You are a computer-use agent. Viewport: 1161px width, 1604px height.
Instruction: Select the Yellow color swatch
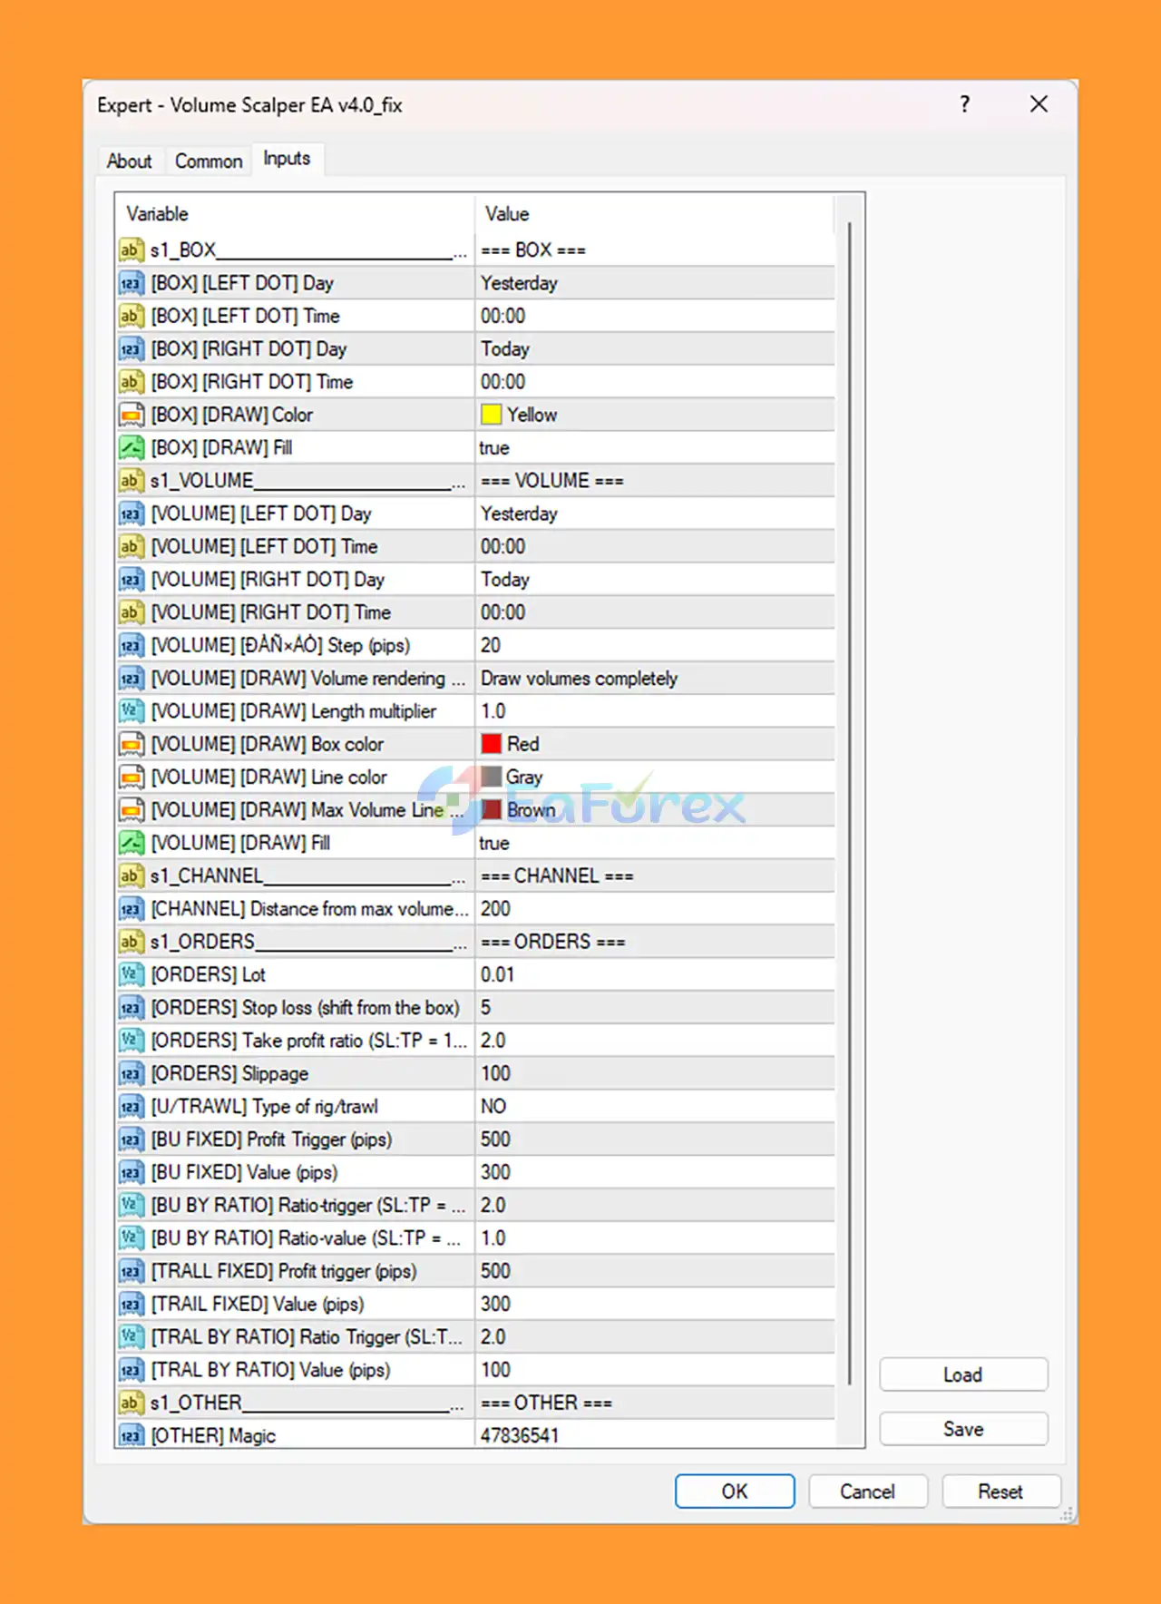point(491,415)
